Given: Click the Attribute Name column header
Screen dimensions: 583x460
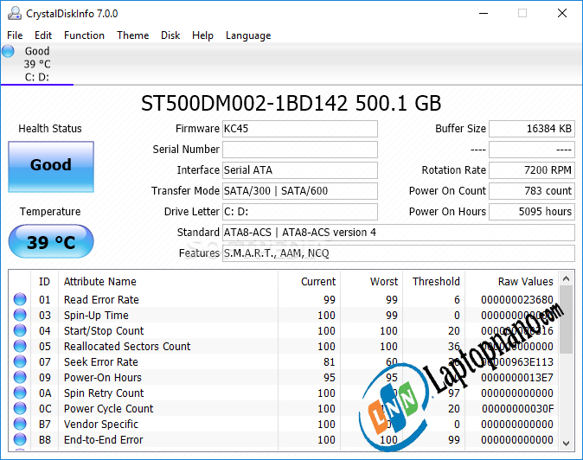Looking at the screenshot, I should point(168,282).
